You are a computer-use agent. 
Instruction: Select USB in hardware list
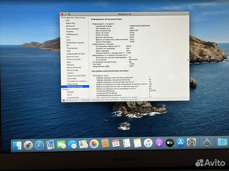click(68, 51)
